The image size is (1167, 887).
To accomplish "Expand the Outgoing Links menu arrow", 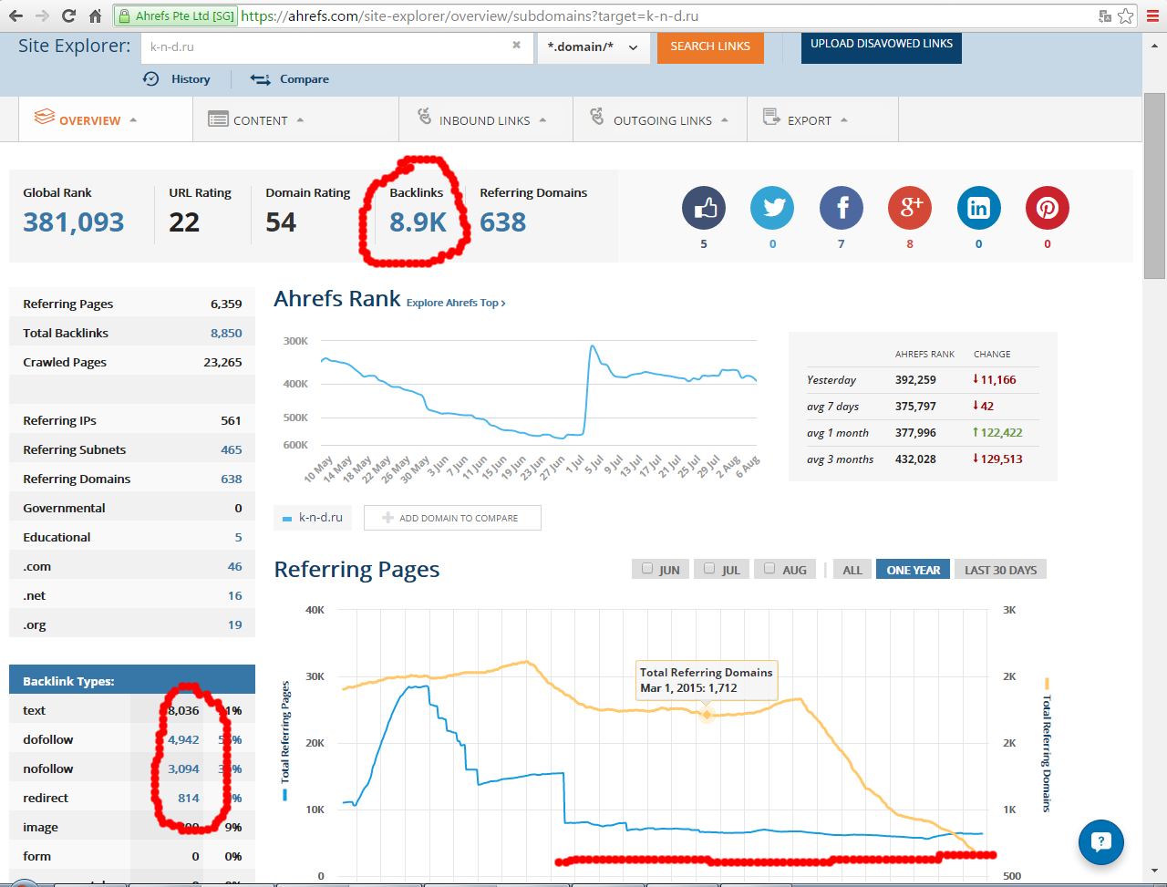I will pos(725,120).
